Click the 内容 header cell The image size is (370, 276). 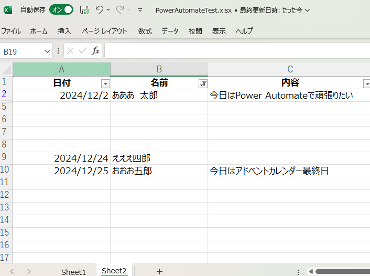(x=290, y=83)
